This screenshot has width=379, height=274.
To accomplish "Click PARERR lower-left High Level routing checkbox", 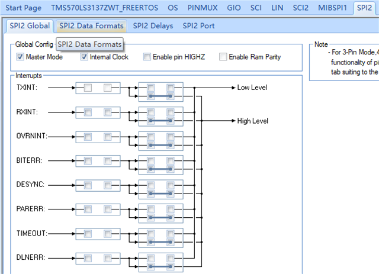I will [150, 217].
